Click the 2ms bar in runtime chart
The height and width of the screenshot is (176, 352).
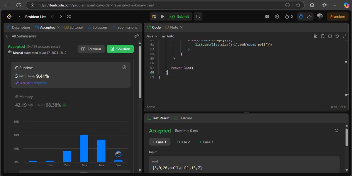tap(67, 157)
